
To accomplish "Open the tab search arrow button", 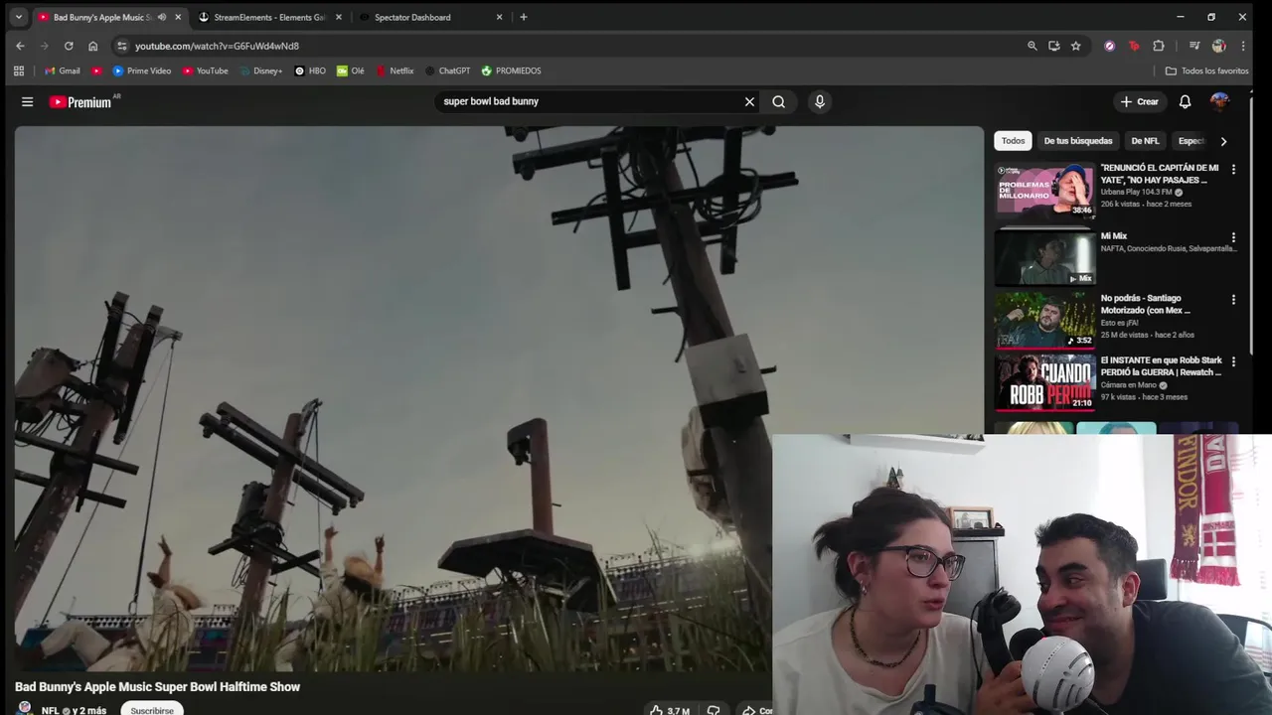I will click(x=20, y=17).
